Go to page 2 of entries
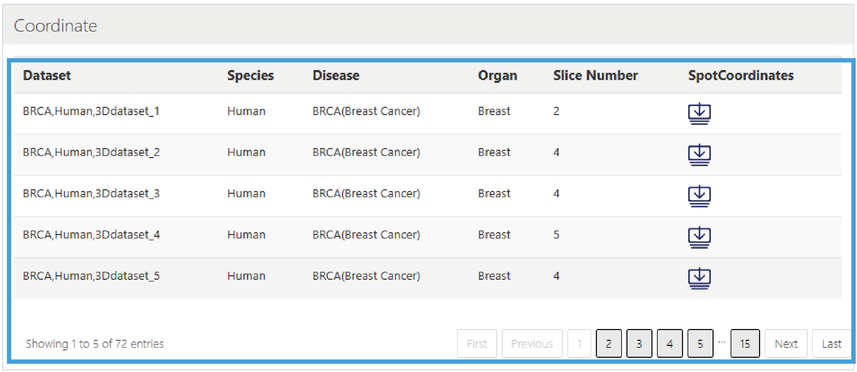The height and width of the screenshot is (372, 857). coord(608,343)
